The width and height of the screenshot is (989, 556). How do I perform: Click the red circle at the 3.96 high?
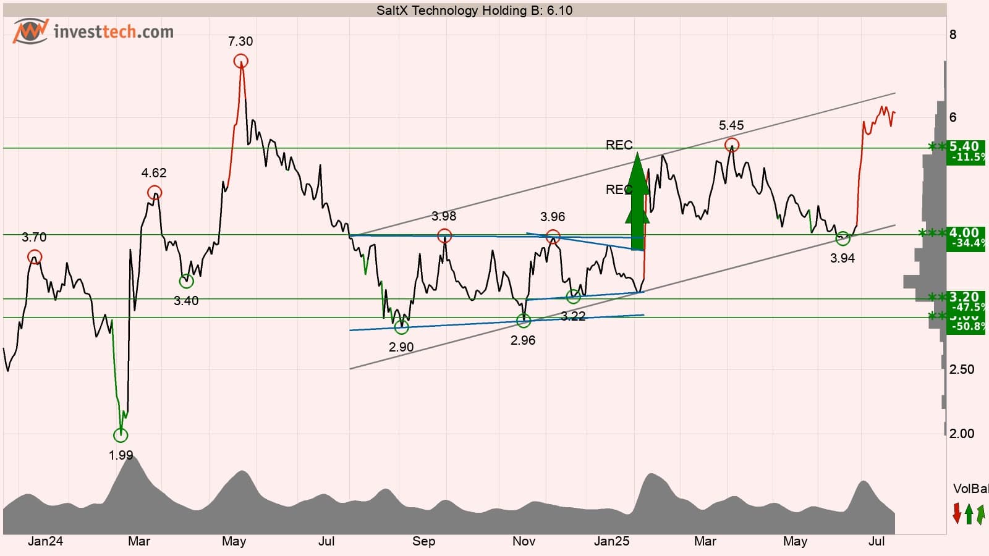[x=553, y=237]
